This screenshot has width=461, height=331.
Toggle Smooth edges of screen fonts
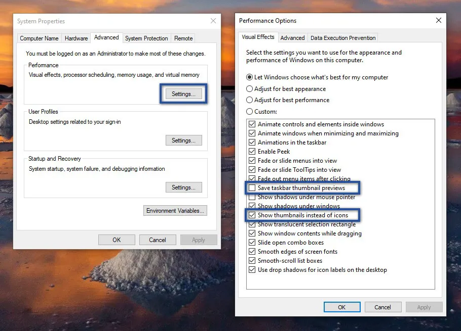(x=252, y=252)
